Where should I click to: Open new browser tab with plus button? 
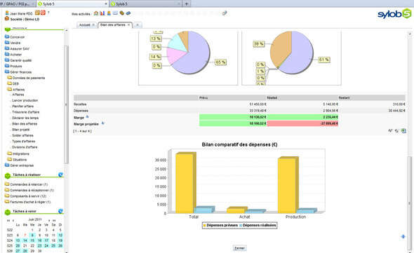coord(187,4)
